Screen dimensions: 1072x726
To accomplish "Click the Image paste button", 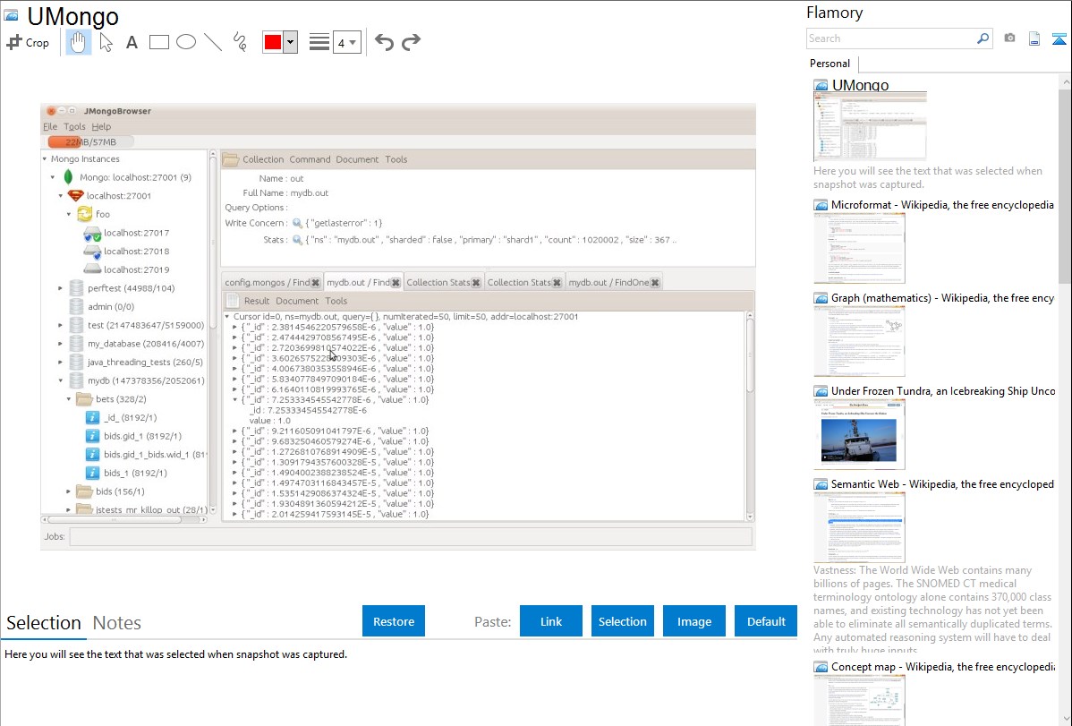I will point(694,621).
